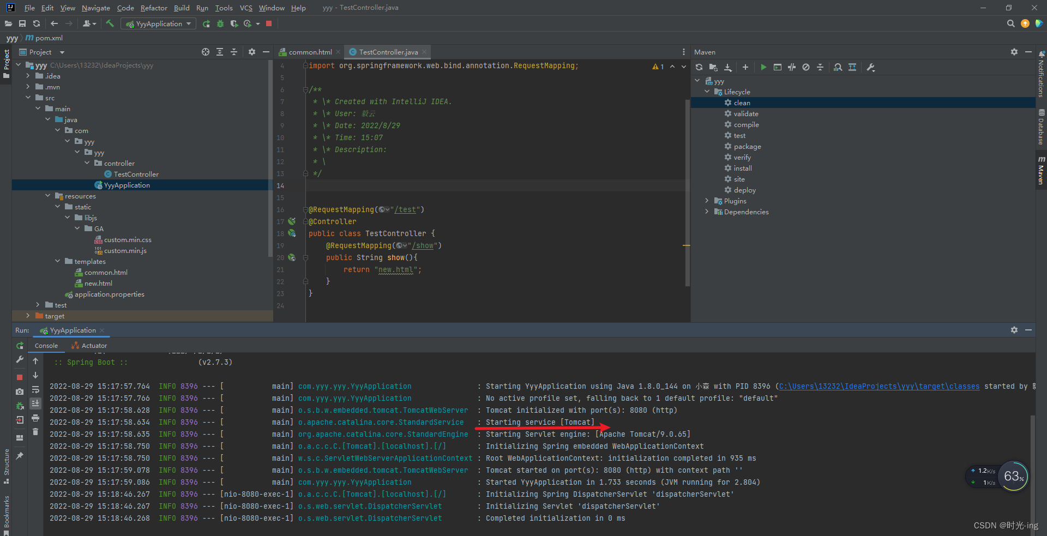This screenshot has width=1047, height=536.
Task: Open TestController in project tree
Action: pos(136,174)
